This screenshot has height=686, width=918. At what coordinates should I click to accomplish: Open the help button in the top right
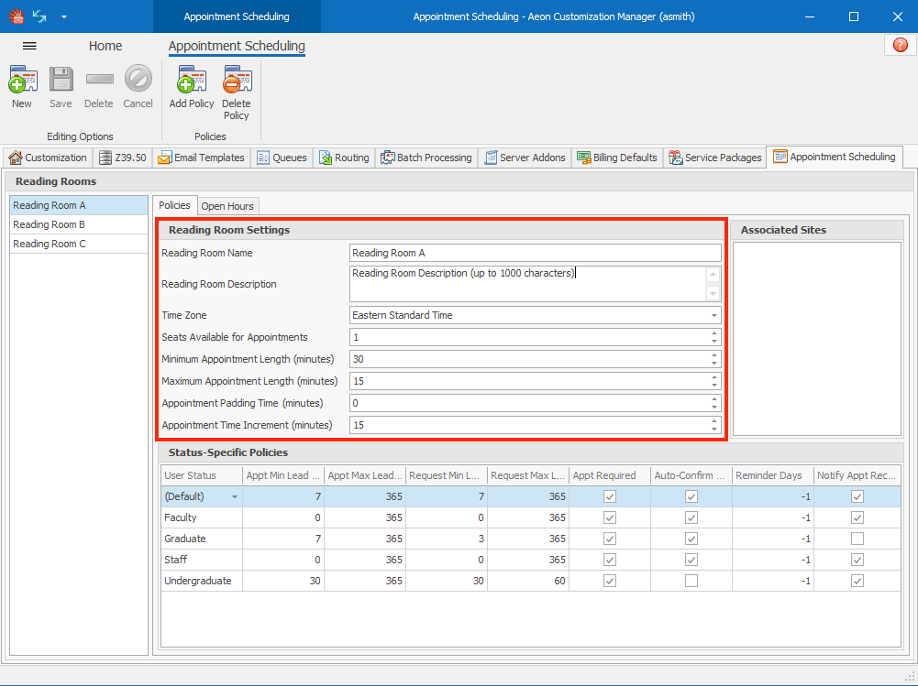pos(900,44)
